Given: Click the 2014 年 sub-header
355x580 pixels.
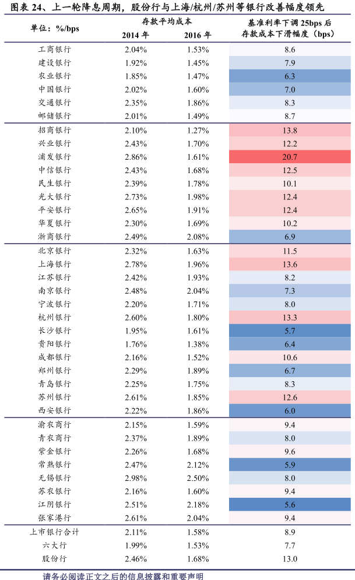Looking at the screenshot, I should tap(135, 35).
